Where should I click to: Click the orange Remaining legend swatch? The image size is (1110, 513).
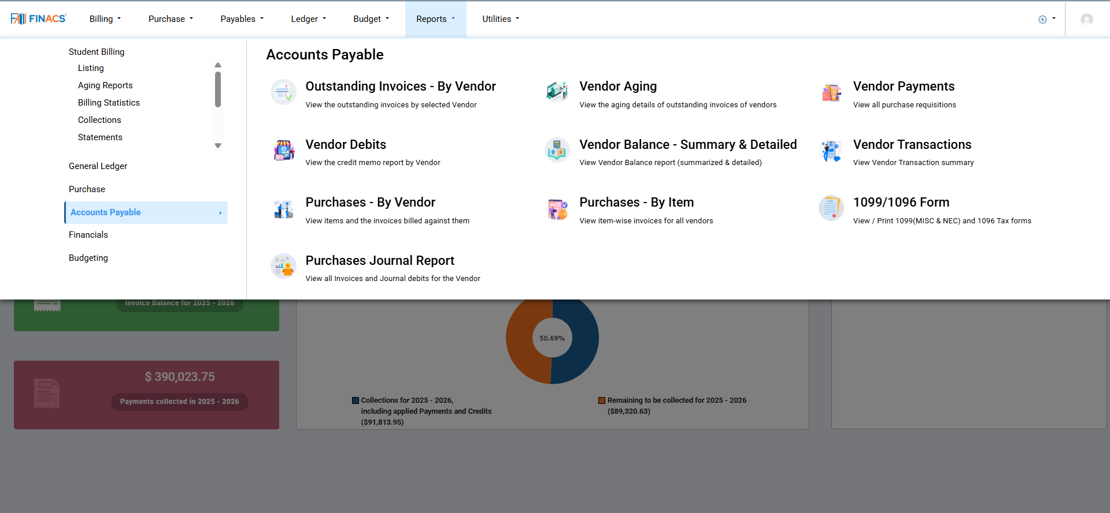coord(602,400)
